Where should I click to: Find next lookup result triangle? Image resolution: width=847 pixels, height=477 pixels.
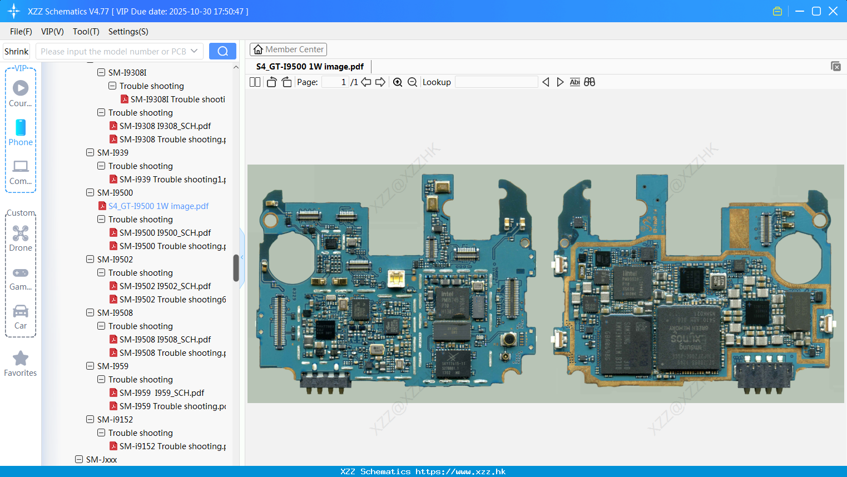pos(560,82)
